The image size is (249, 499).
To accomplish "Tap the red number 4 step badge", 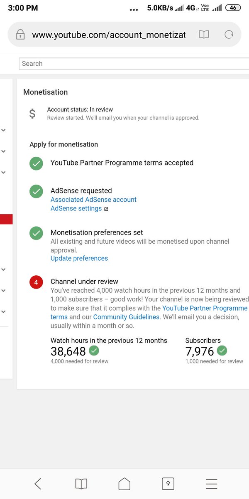I will pyautogui.click(x=37, y=282).
